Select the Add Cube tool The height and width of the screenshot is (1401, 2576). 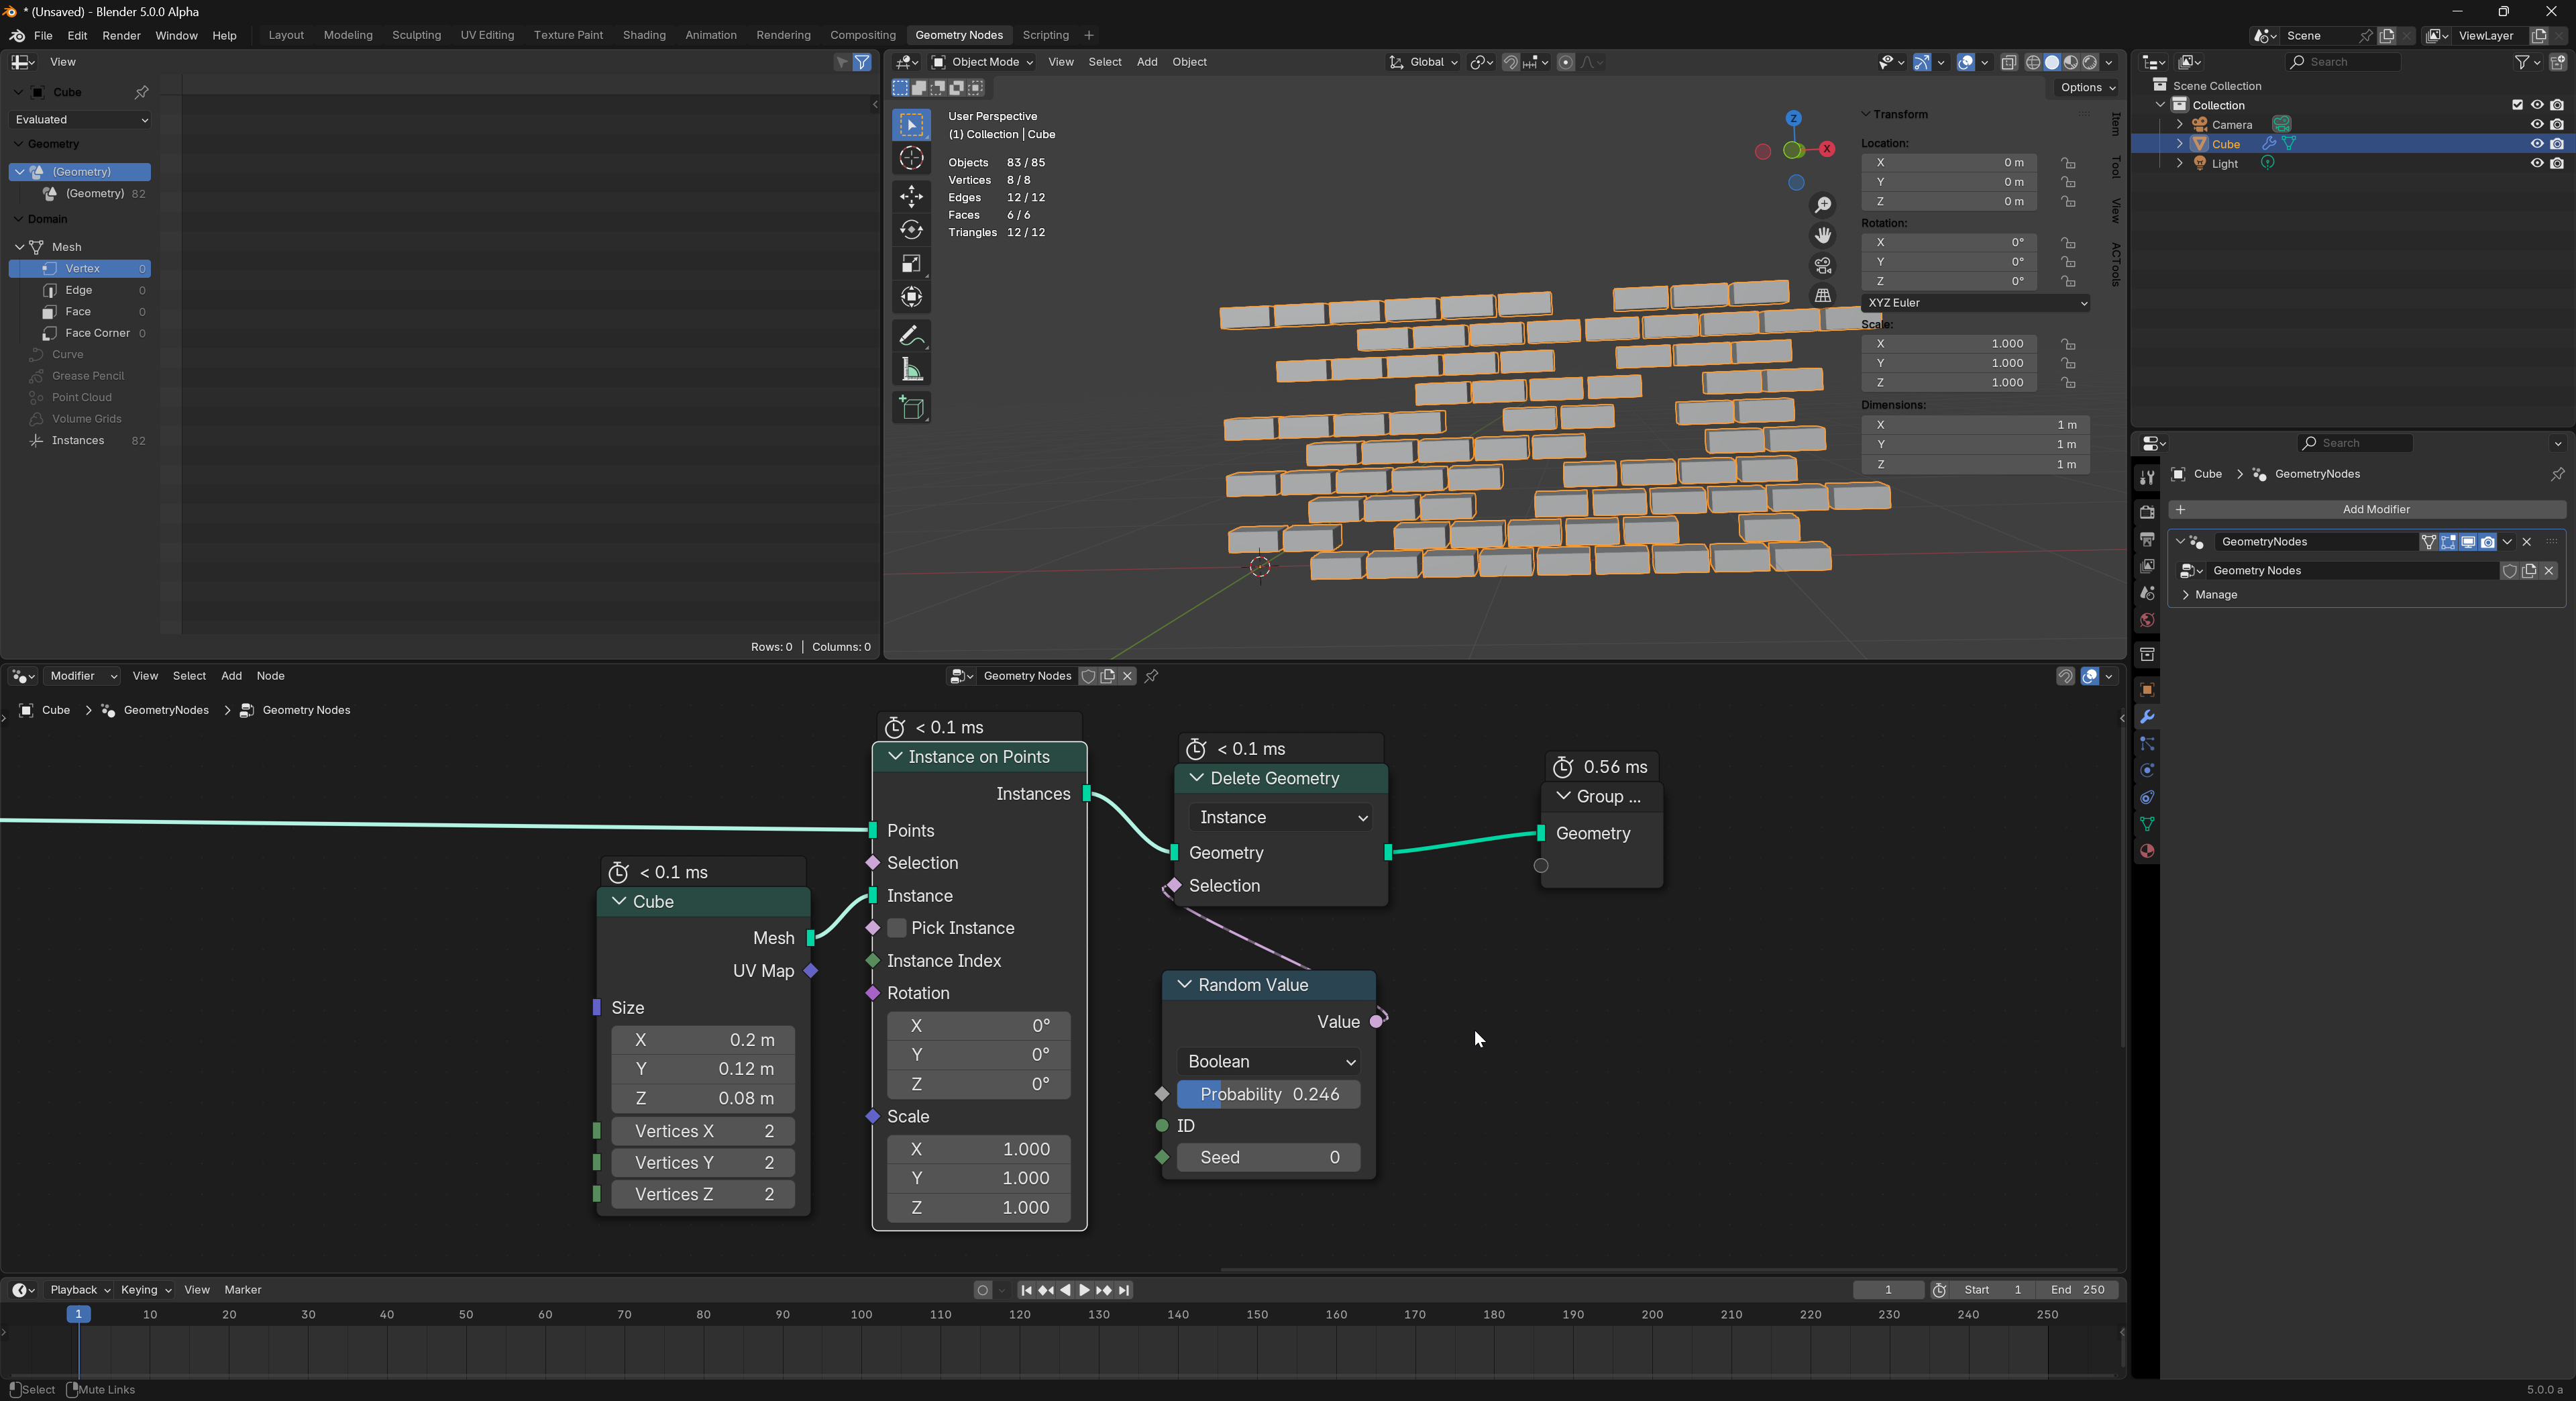point(911,408)
